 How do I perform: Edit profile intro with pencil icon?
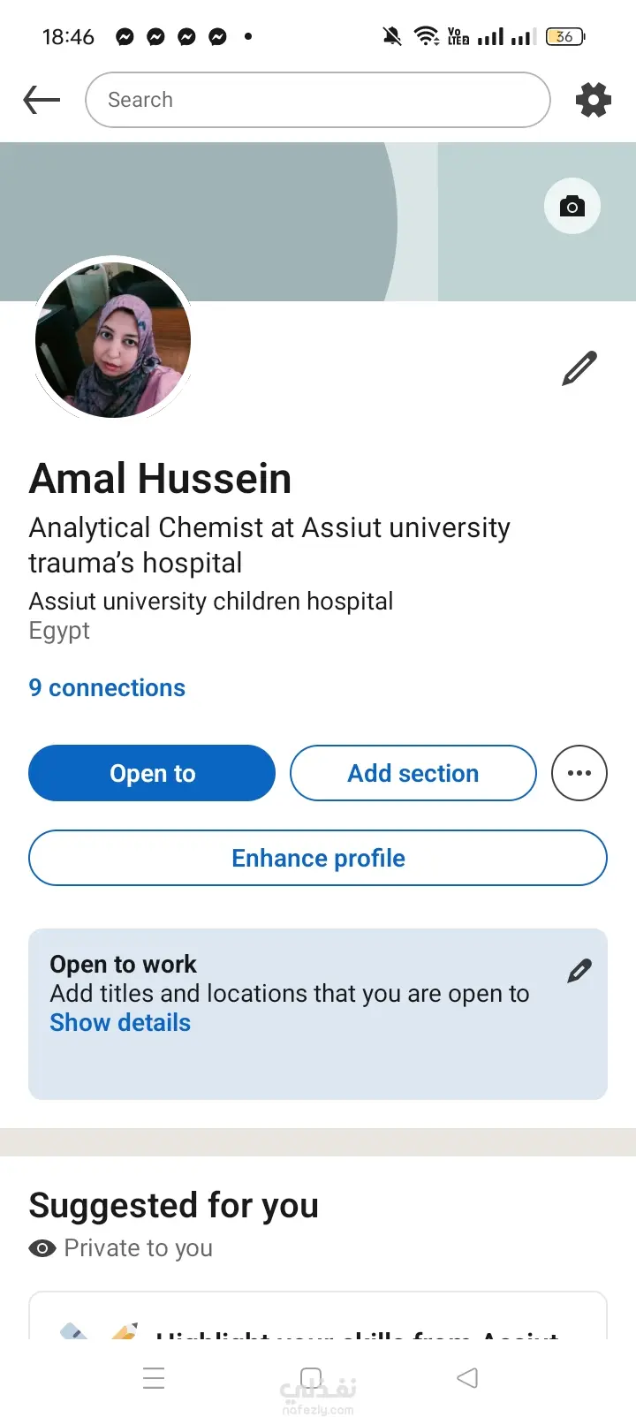click(x=579, y=368)
